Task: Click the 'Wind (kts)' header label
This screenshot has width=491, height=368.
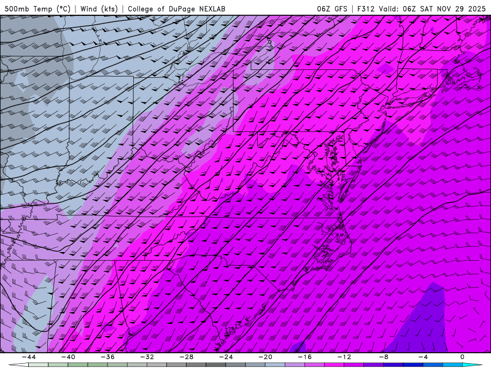Action: click(99, 9)
